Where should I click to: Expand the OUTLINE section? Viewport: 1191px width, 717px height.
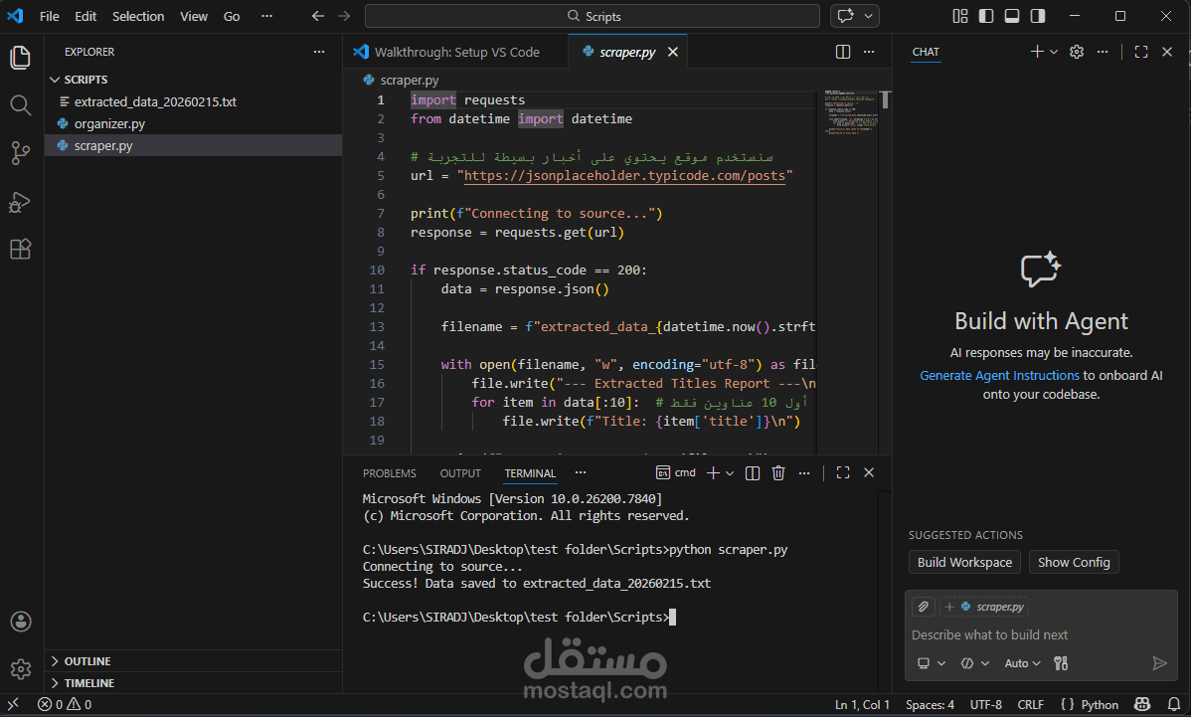pyautogui.click(x=193, y=661)
